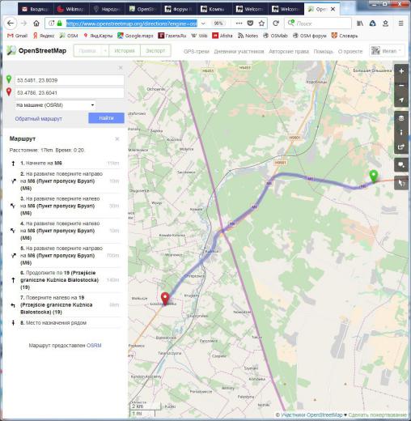Bookmark this page with the star icon
Screen dimensions: 411x421
261,23
